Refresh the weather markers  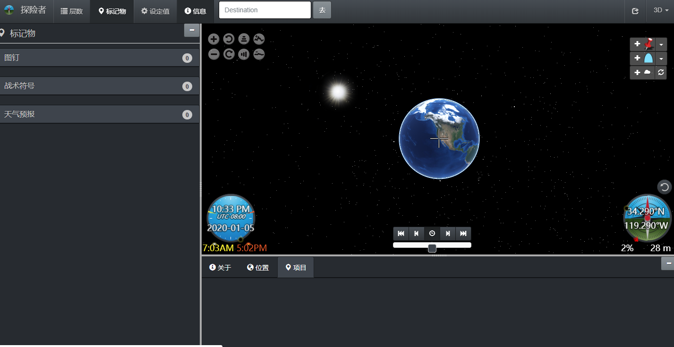pyautogui.click(x=661, y=73)
